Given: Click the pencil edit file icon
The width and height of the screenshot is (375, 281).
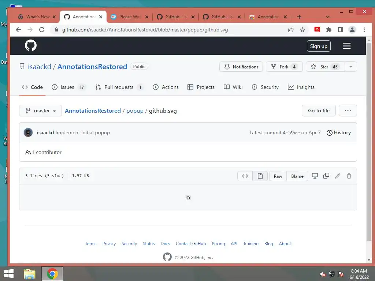Looking at the screenshot, I should pos(337,176).
